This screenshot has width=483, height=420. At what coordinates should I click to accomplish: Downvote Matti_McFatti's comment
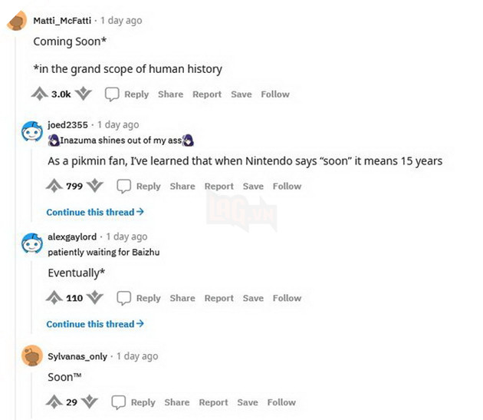(x=84, y=94)
